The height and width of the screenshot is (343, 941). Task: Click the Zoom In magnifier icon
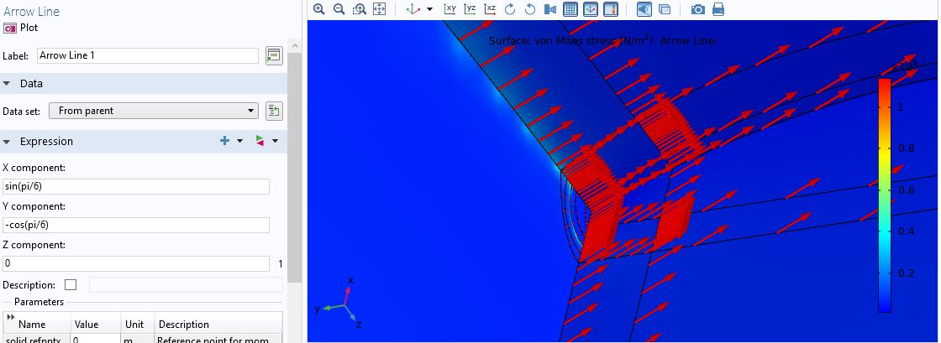point(319,9)
